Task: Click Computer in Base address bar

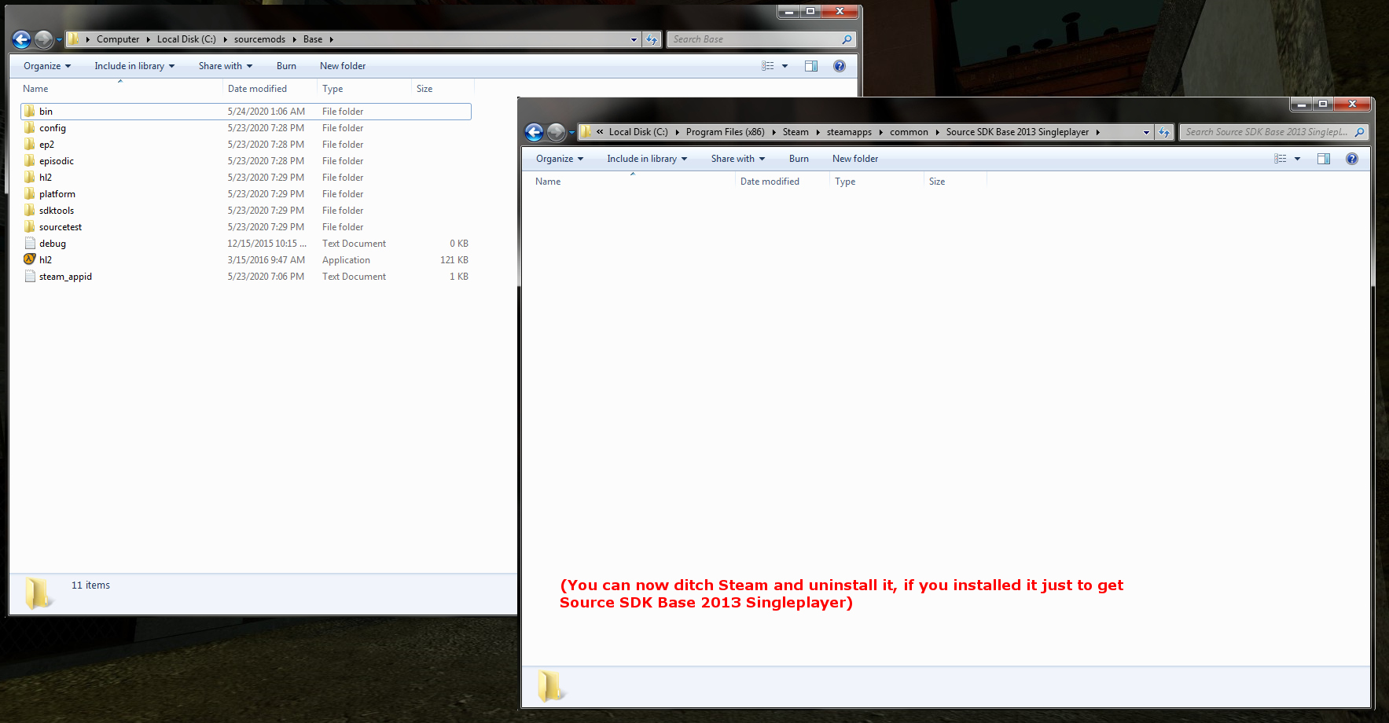Action: [118, 39]
